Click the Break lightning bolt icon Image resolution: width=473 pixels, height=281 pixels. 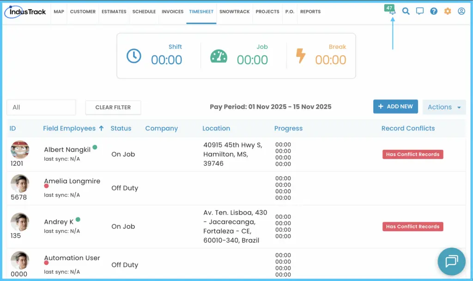click(x=300, y=56)
